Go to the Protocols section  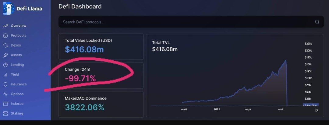(19, 35)
